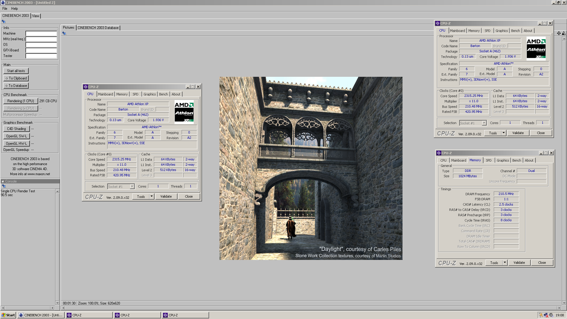
Task: Click the picture viewer vertical scrollbar down arrow
Action: 564,303
